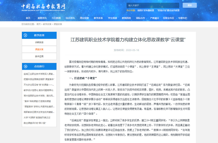Open the 首页 navigation menu item
The image size is (218, 143).
click(x=28, y=18)
